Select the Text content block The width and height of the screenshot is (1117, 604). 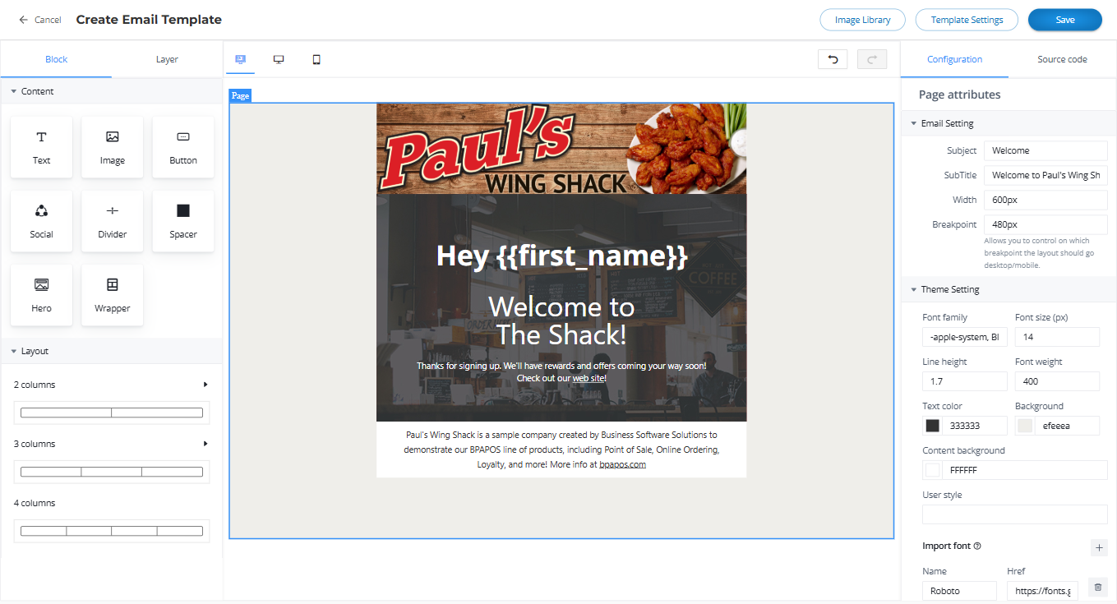(x=41, y=147)
